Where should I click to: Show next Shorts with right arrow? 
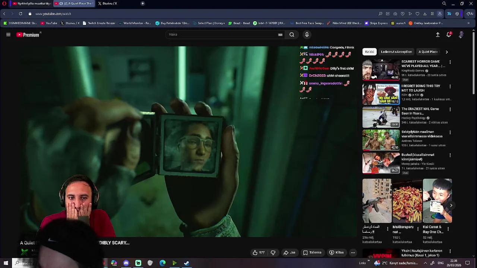coord(451,205)
